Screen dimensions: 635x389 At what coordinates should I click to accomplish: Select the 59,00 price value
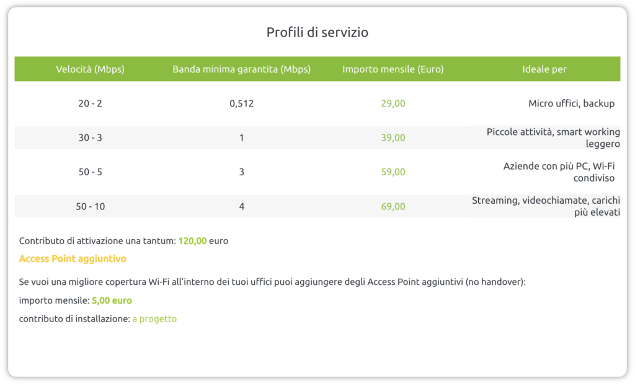click(x=393, y=172)
